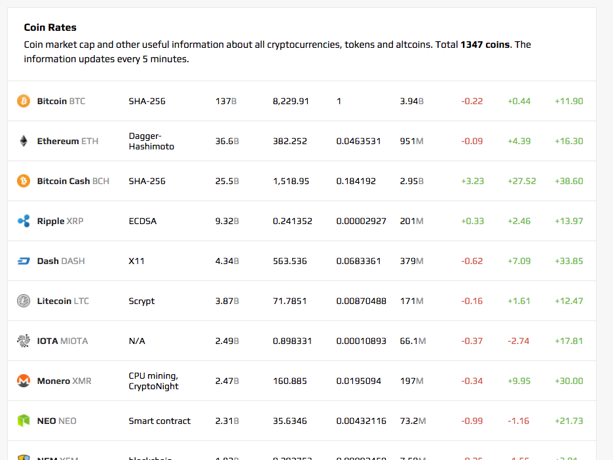
Task: Click Litecoin BTC rate 0.00870488
Action: [x=362, y=301]
